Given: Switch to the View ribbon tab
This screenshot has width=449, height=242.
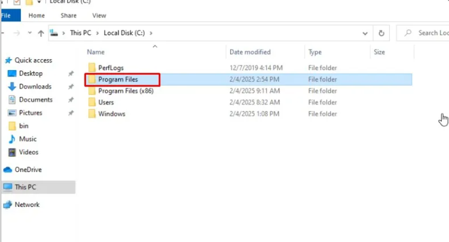Looking at the screenshot, I should (99, 16).
